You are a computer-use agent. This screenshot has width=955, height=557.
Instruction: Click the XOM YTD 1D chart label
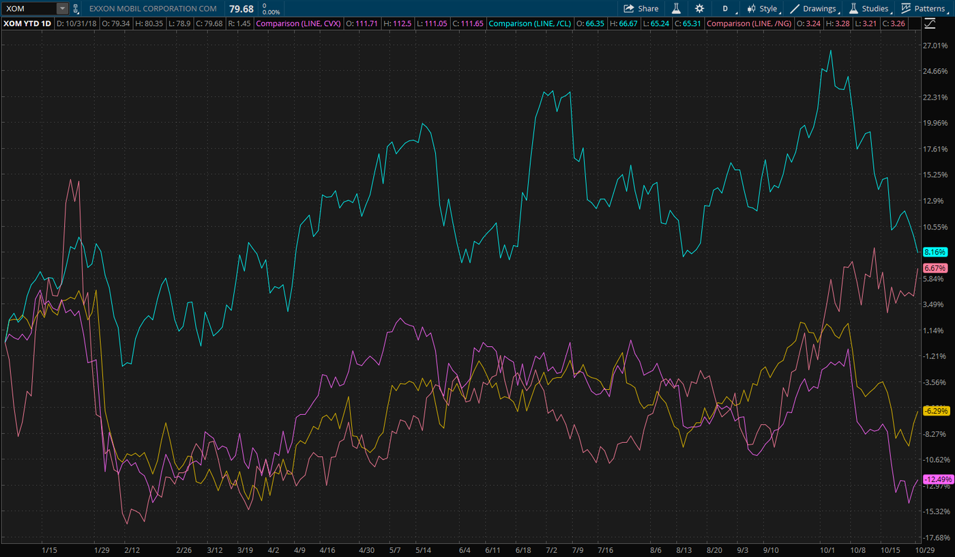point(28,23)
